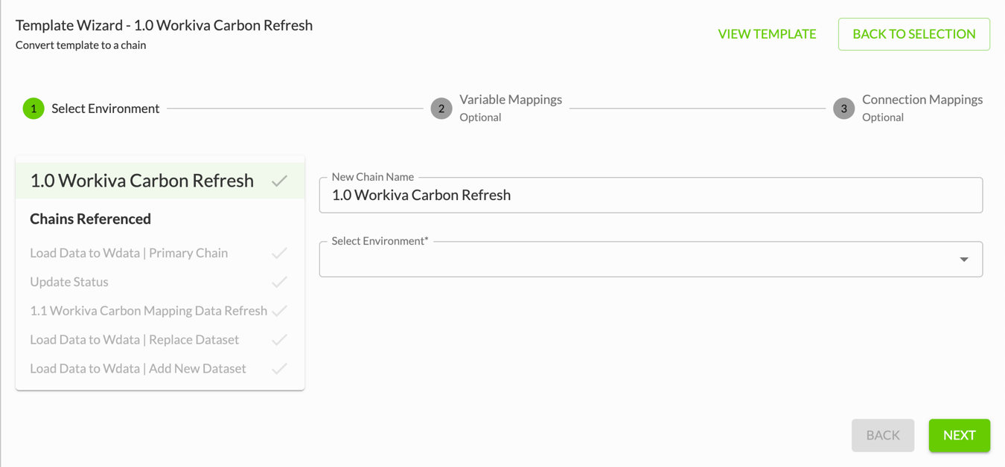Click the Next button

coord(959,436)
